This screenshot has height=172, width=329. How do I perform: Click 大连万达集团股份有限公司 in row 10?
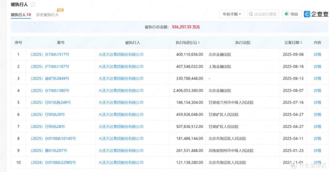click(121, 163)
